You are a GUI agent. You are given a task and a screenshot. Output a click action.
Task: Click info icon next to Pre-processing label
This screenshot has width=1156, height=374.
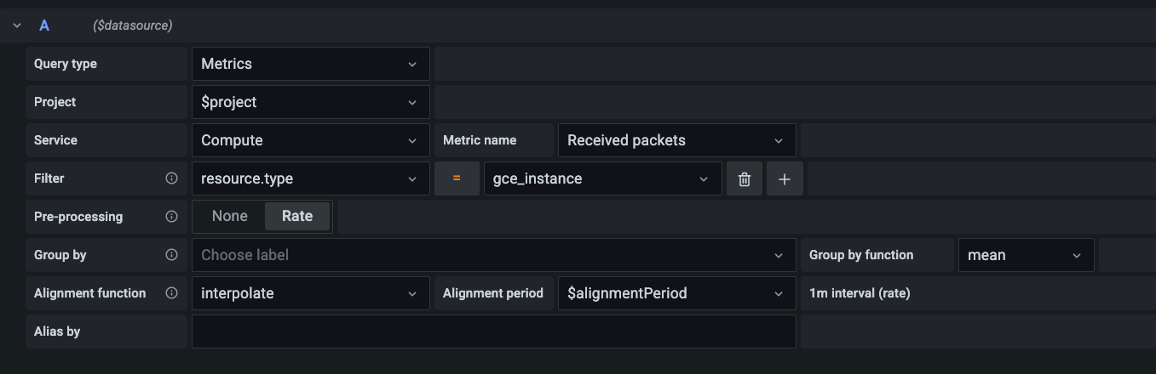click(x=171, y=217)
